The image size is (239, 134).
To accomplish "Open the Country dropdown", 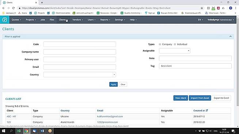I will pyautogui.click(x=80, y=75).
